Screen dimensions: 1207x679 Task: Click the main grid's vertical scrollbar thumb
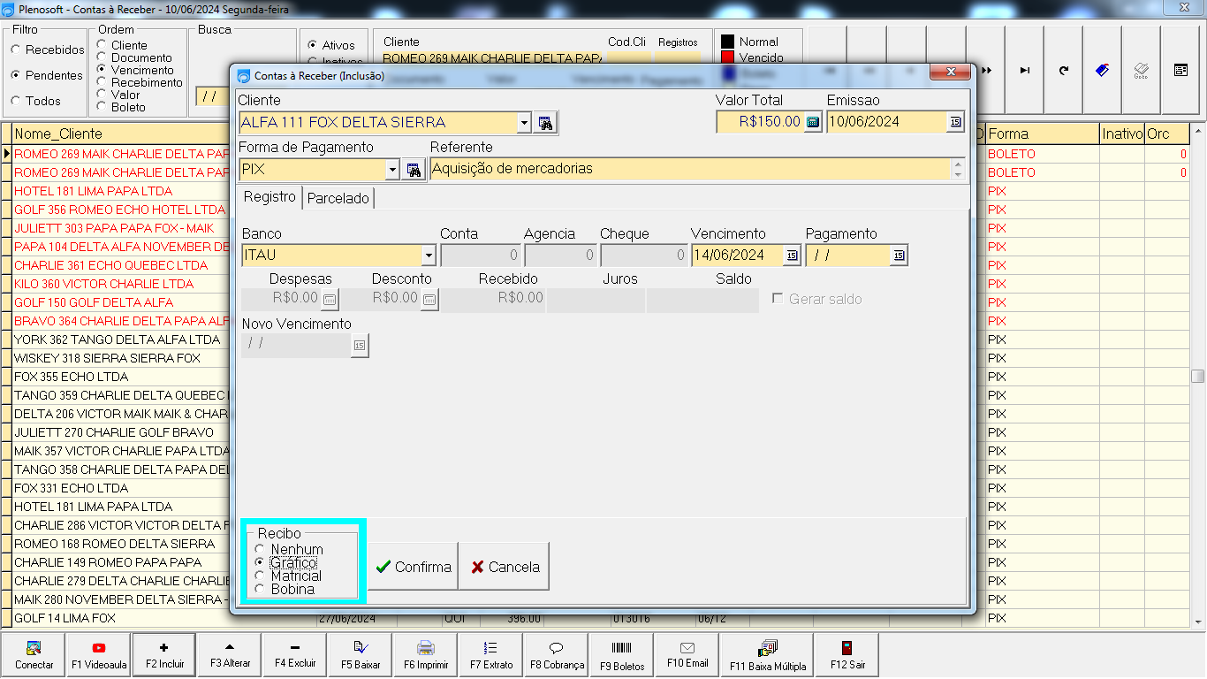tap(1198, 376)
